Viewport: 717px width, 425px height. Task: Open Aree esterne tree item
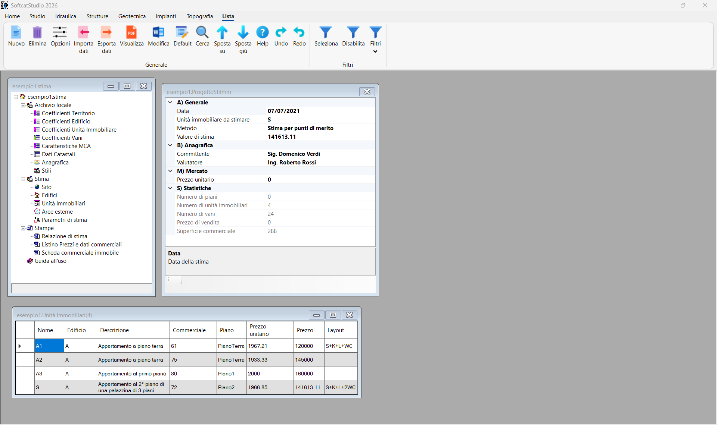point(57,212)
